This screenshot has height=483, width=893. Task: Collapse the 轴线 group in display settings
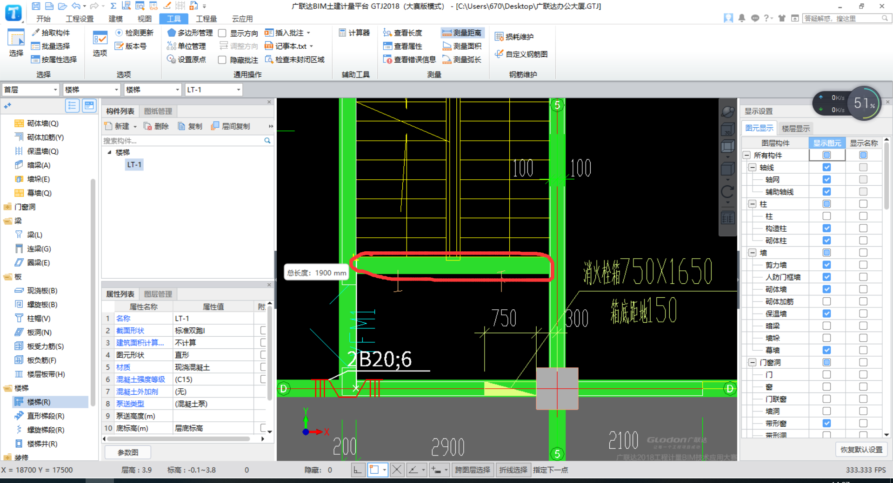752,168
